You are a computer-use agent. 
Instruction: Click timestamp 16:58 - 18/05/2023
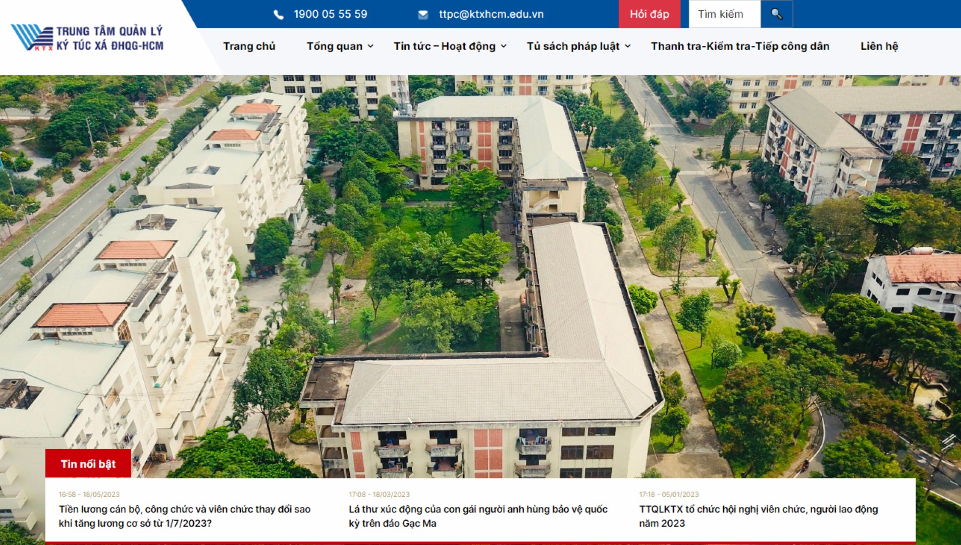[x=89, y=495]
